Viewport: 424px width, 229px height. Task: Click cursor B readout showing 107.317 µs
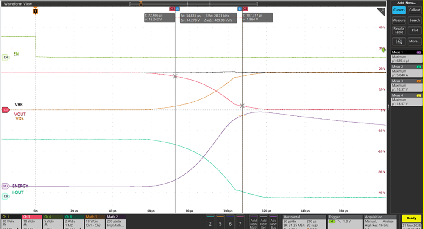[257, 17]
